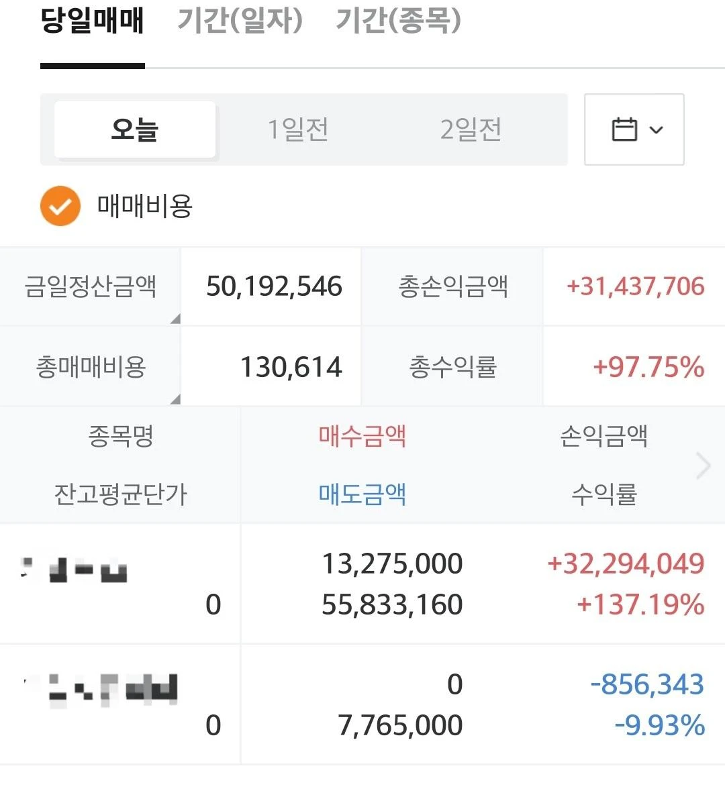Click the 수익률 column header

click(603, 494)
